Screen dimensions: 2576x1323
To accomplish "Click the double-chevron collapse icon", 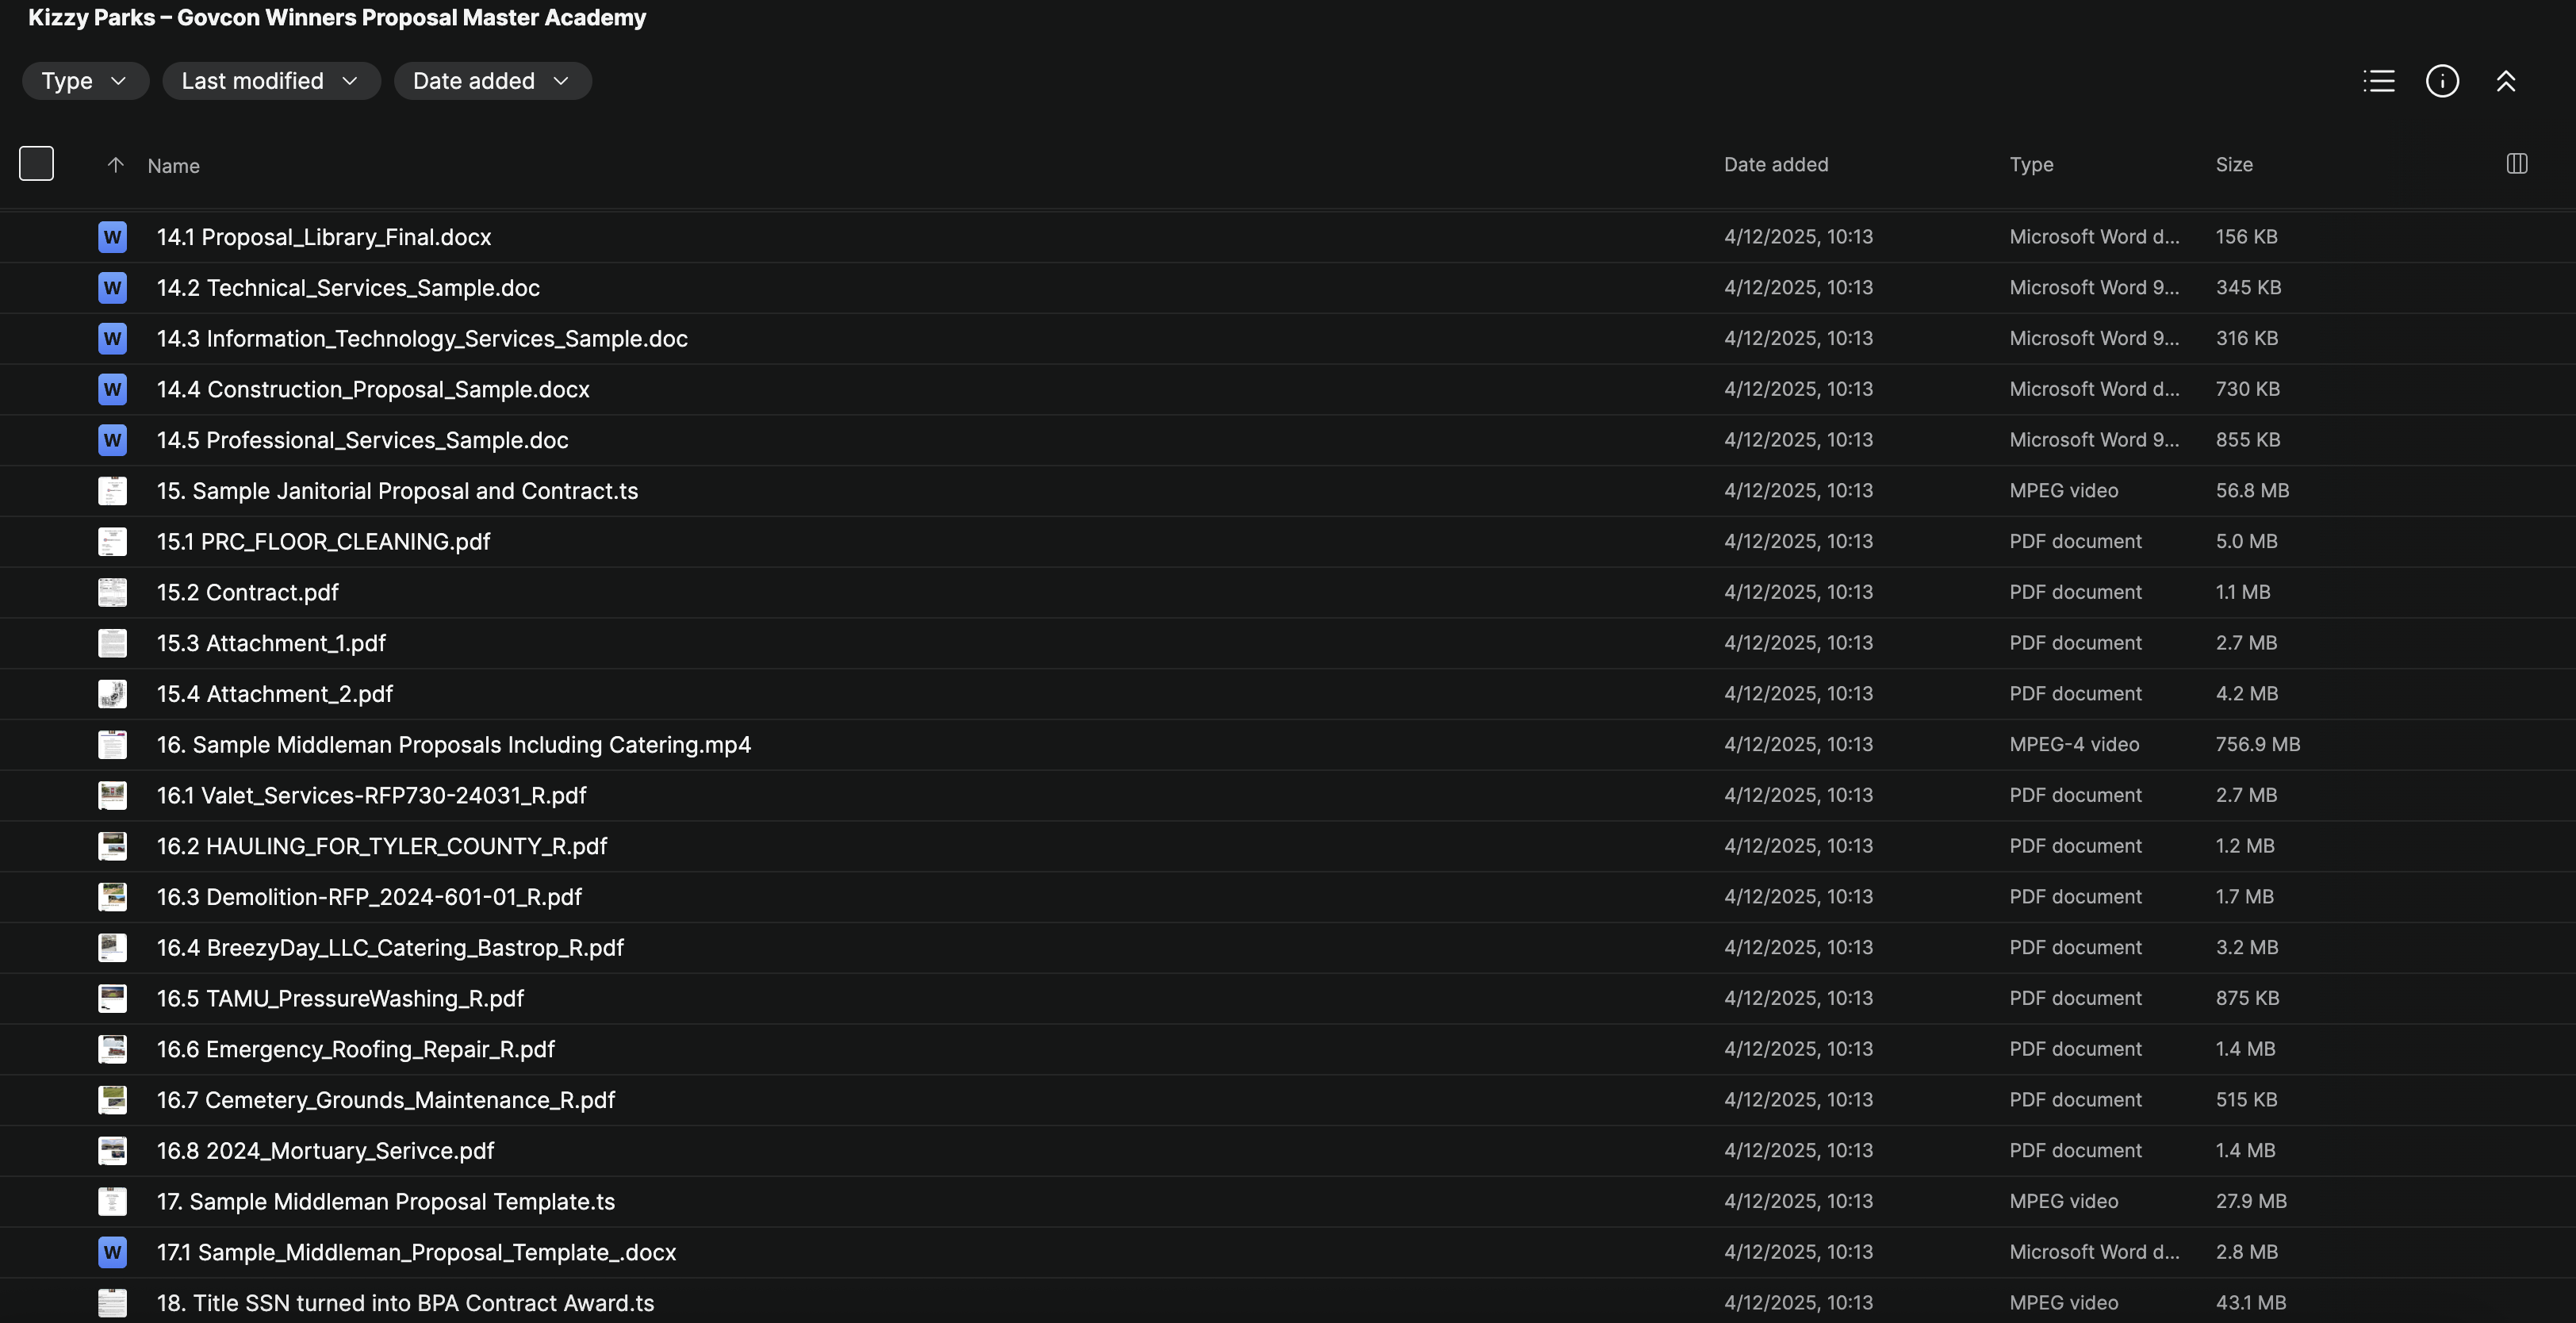I will (x=2506, y=81).
